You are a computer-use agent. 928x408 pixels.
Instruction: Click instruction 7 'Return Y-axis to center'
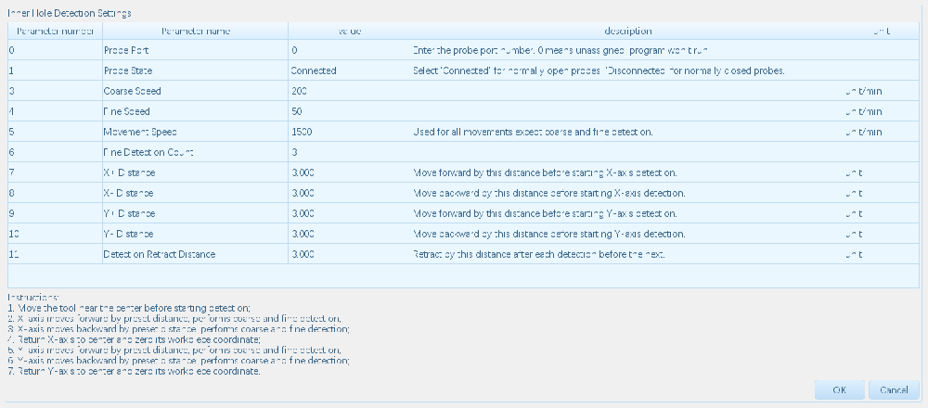pos(134,371)
